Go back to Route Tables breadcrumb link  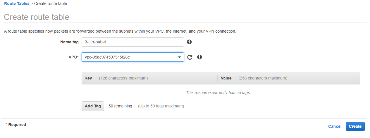tap(17, 3)
